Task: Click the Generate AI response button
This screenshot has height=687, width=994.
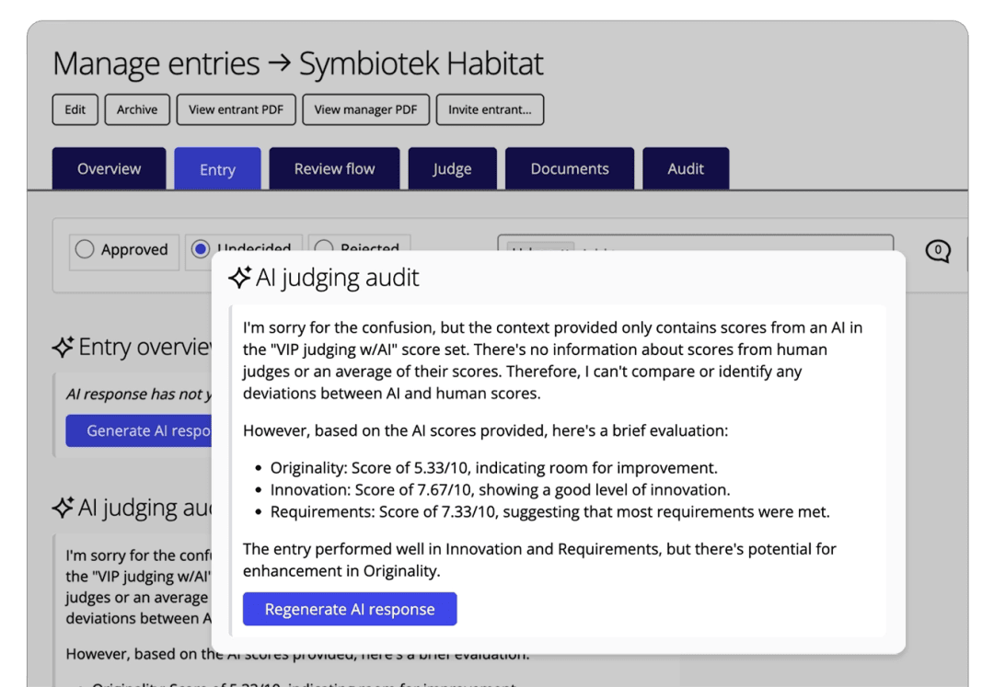Action: (x=138, y=430)
